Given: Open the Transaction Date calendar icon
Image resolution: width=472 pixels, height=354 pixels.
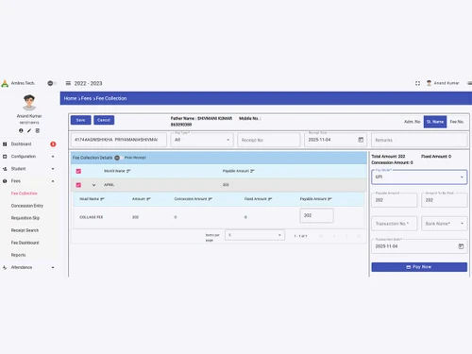Looking at the screenshot, I should 461,246.
